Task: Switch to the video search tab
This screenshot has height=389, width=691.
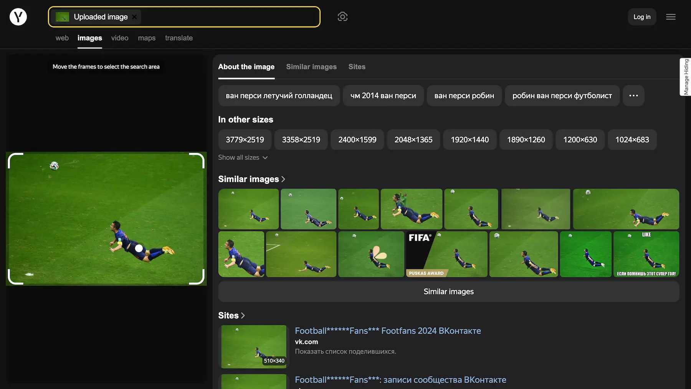Action: point(120,38)
